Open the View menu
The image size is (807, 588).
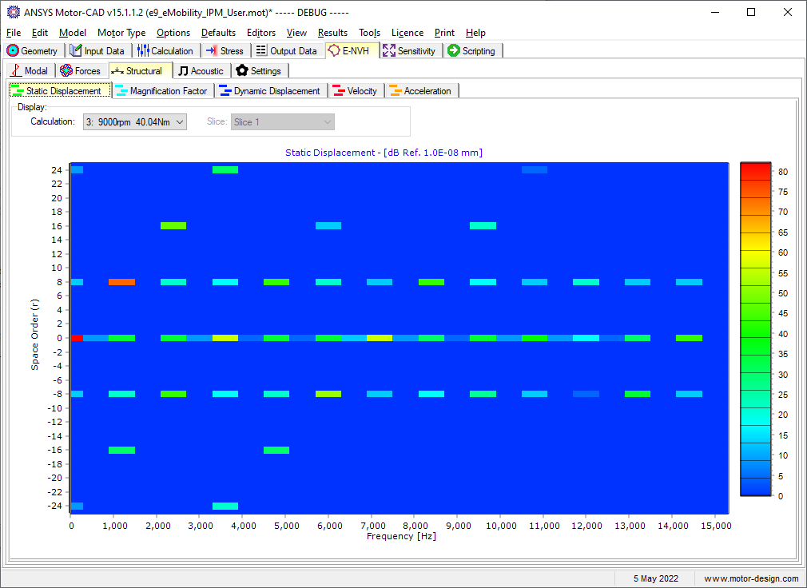[x=296, y=33]
